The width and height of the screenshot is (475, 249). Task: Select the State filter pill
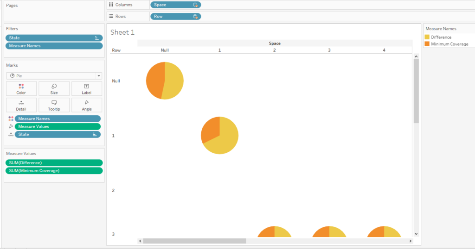[x=54, y=38]
